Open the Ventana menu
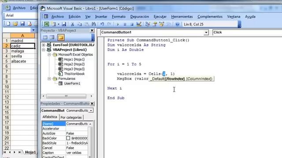Viewport: 282px width, 158px height. (x=234, y=17)
